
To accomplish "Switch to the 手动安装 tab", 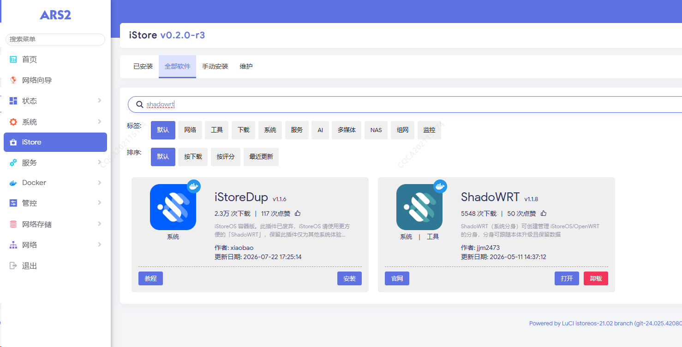I will coord(215,66).
